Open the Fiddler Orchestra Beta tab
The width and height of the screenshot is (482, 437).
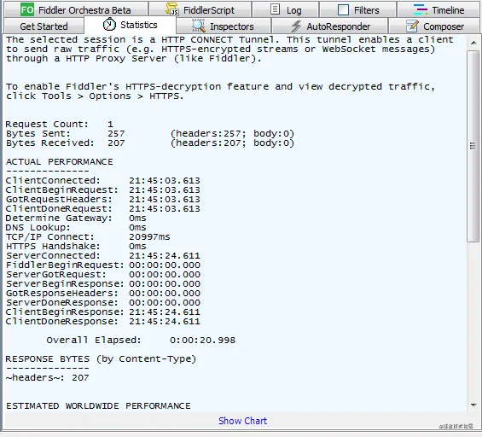coord(75,10)
